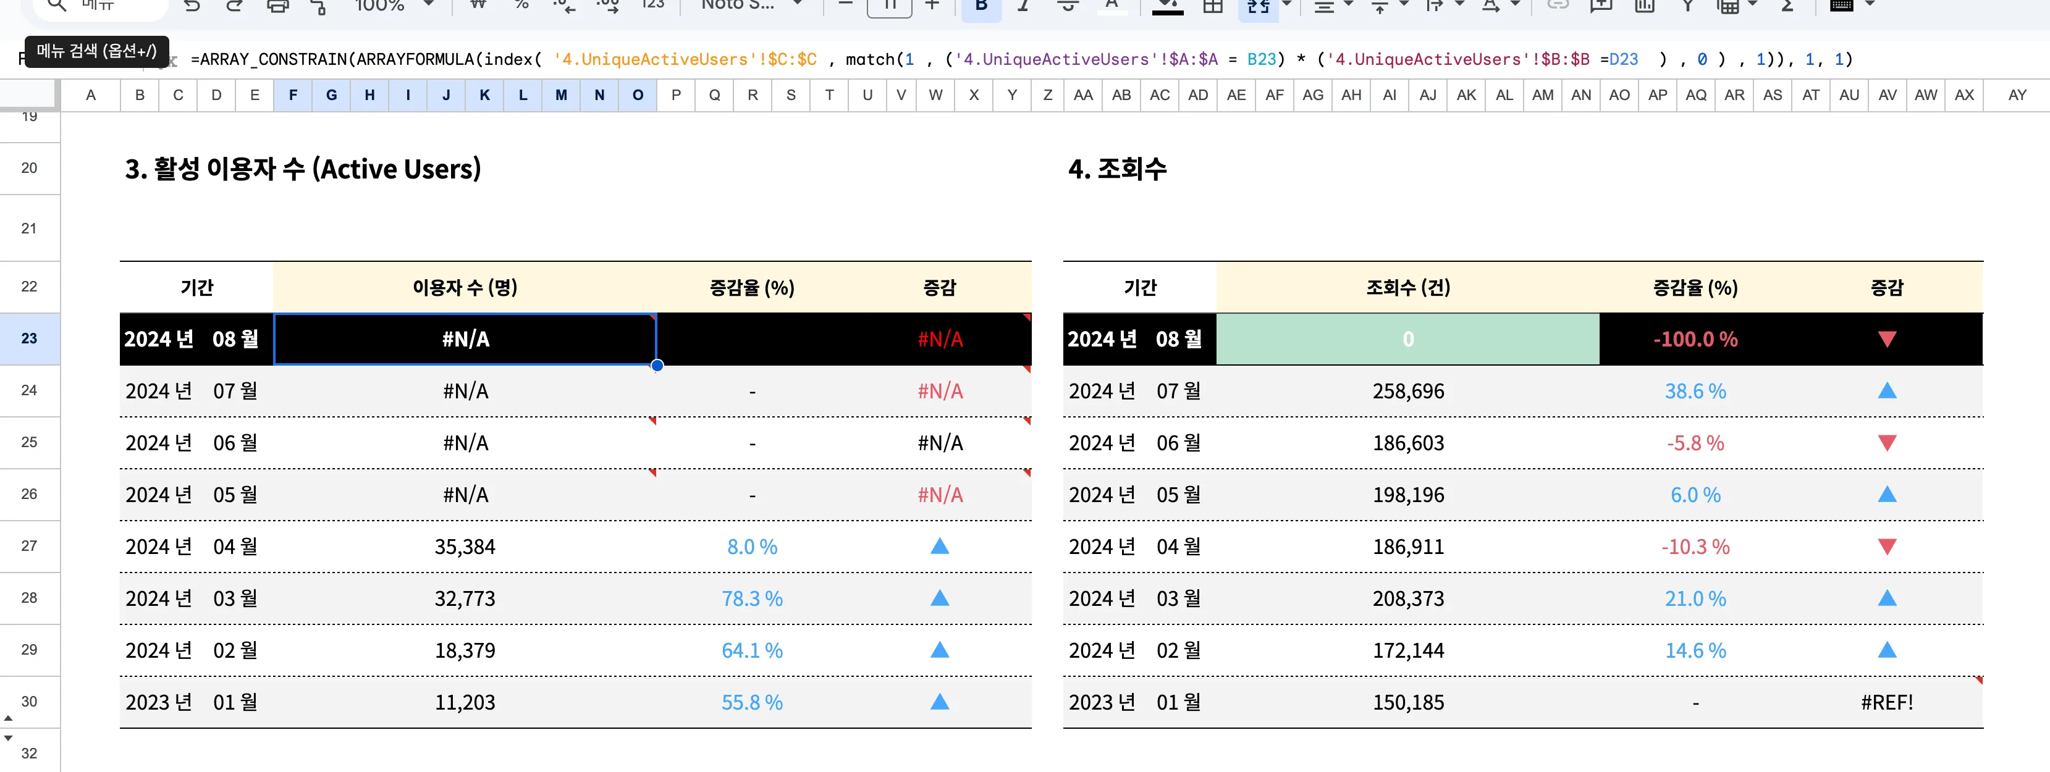Expand the input tools dropdown arrow
2050x772 pixels.
pos(1870,4)
